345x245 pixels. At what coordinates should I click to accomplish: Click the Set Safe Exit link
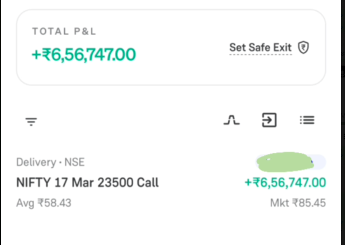point(260,48)
